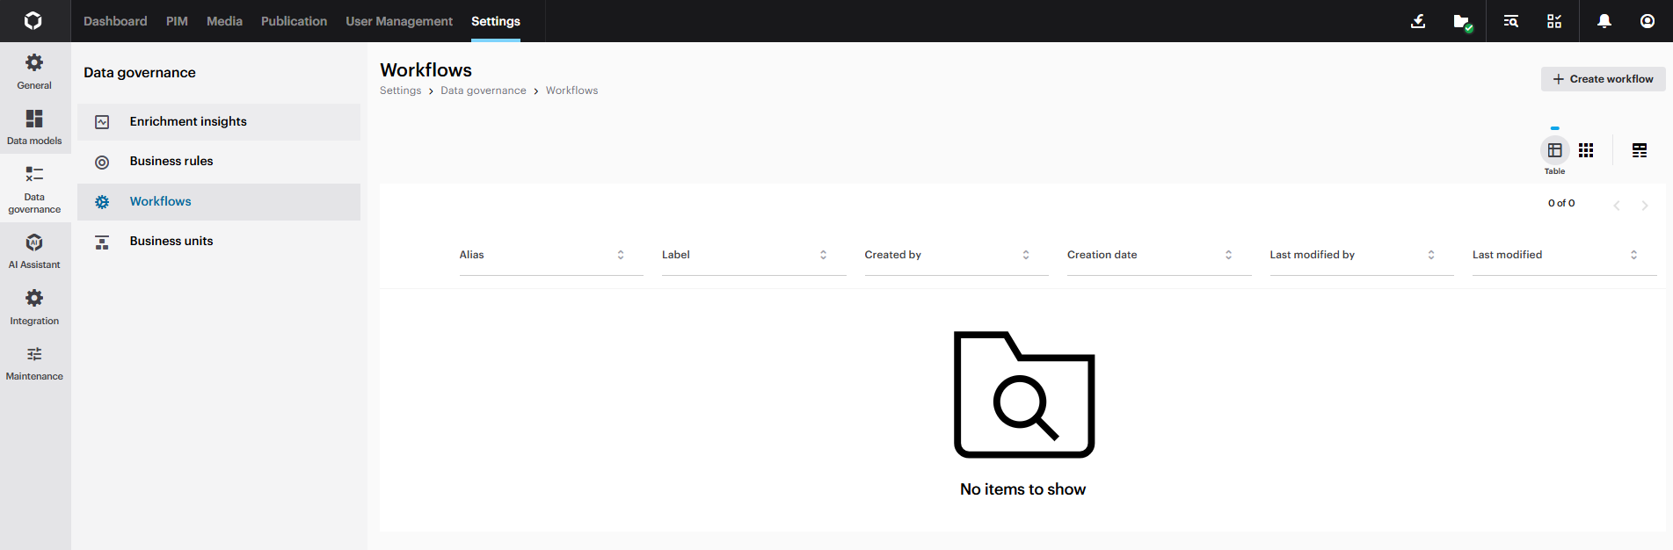Go to the PIM tab
Viewport: 1673px width, 550px height.
pos(177,21)
